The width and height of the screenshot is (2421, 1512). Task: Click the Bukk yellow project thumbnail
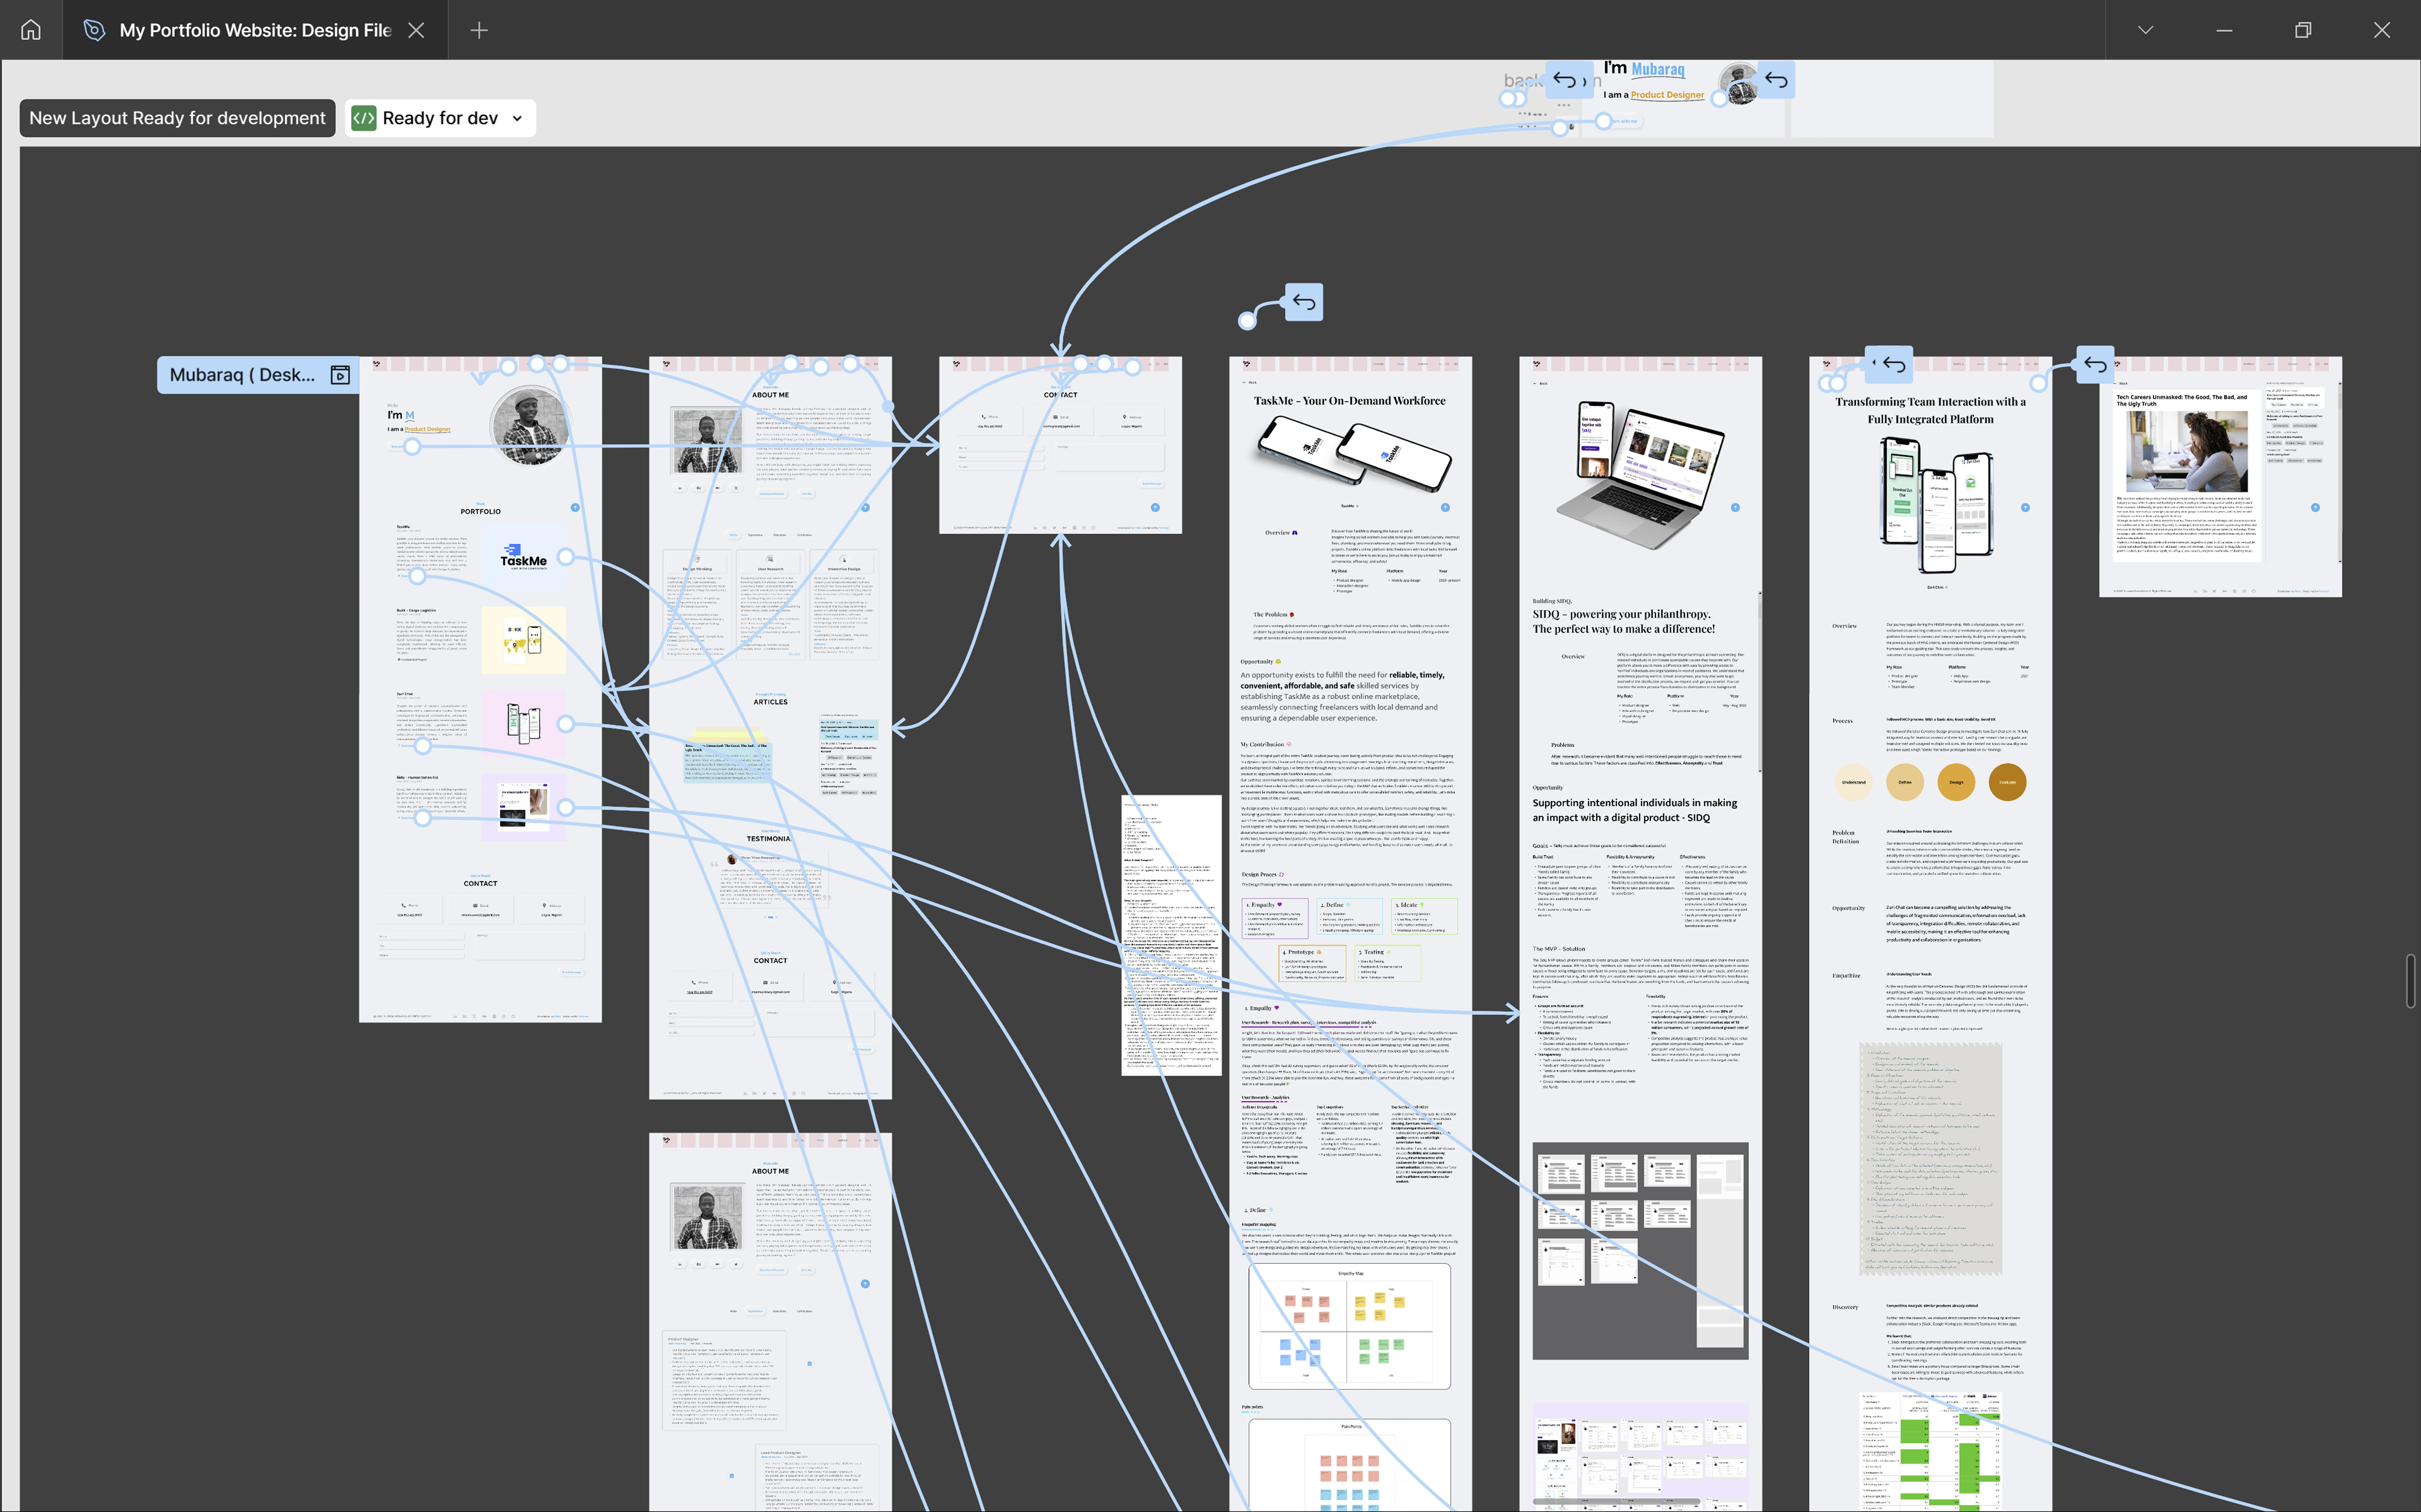(x=523, y=640)
